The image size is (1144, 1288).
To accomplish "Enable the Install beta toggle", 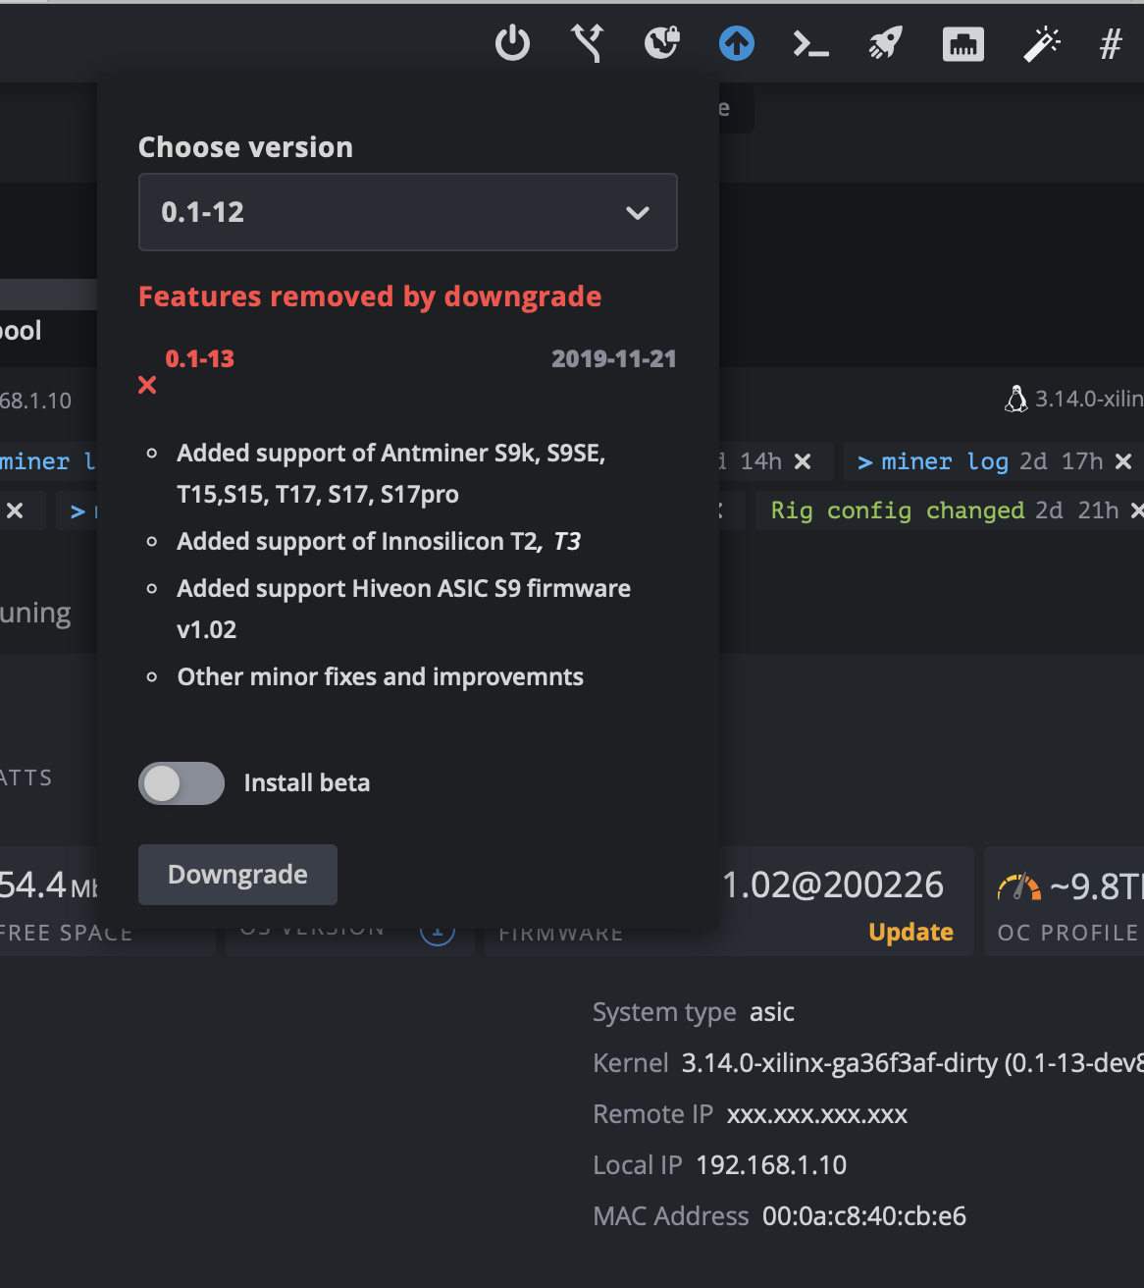I will [x=182, y=783].
